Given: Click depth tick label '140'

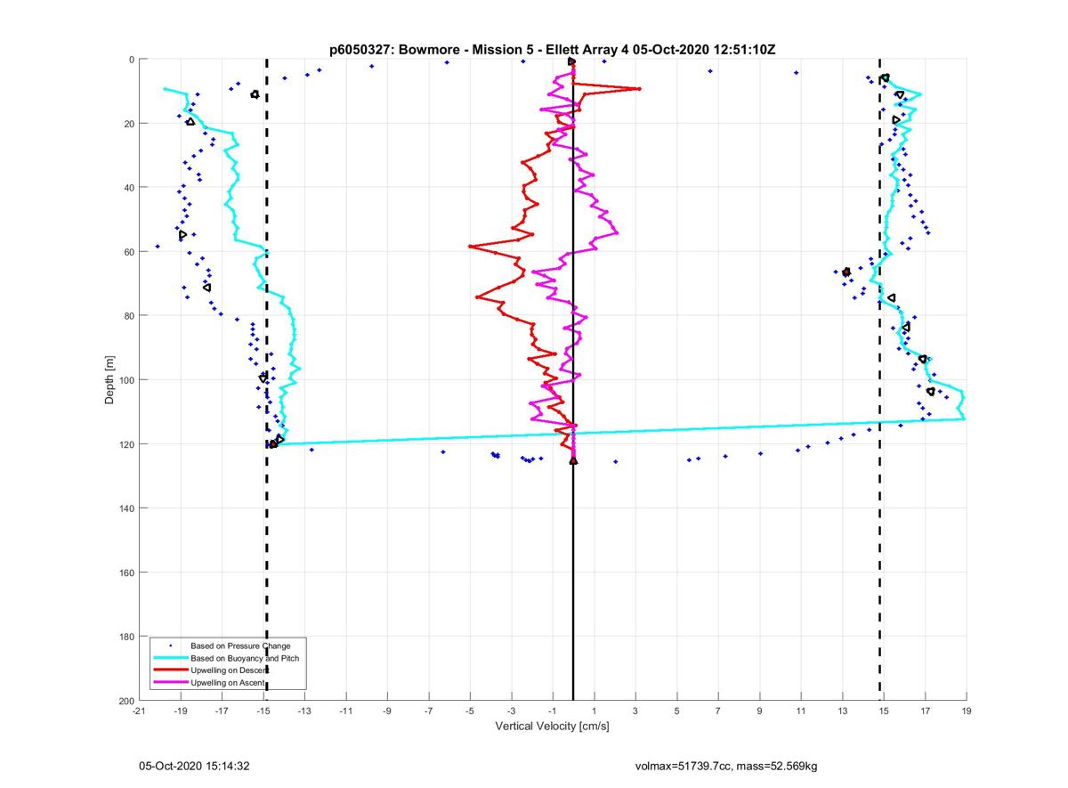Looking at the screenshot, I should [x=126, y=508].
